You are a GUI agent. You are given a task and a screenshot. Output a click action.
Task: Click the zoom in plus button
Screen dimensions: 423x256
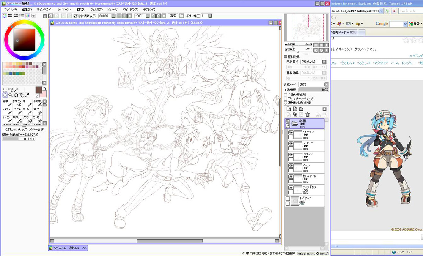[124, 16]
